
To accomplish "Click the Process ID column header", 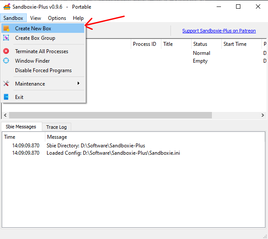I will (x=146, y=44).
